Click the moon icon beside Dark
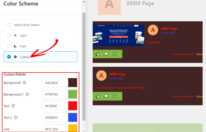The image size is (206, 132). pos(15,46)
